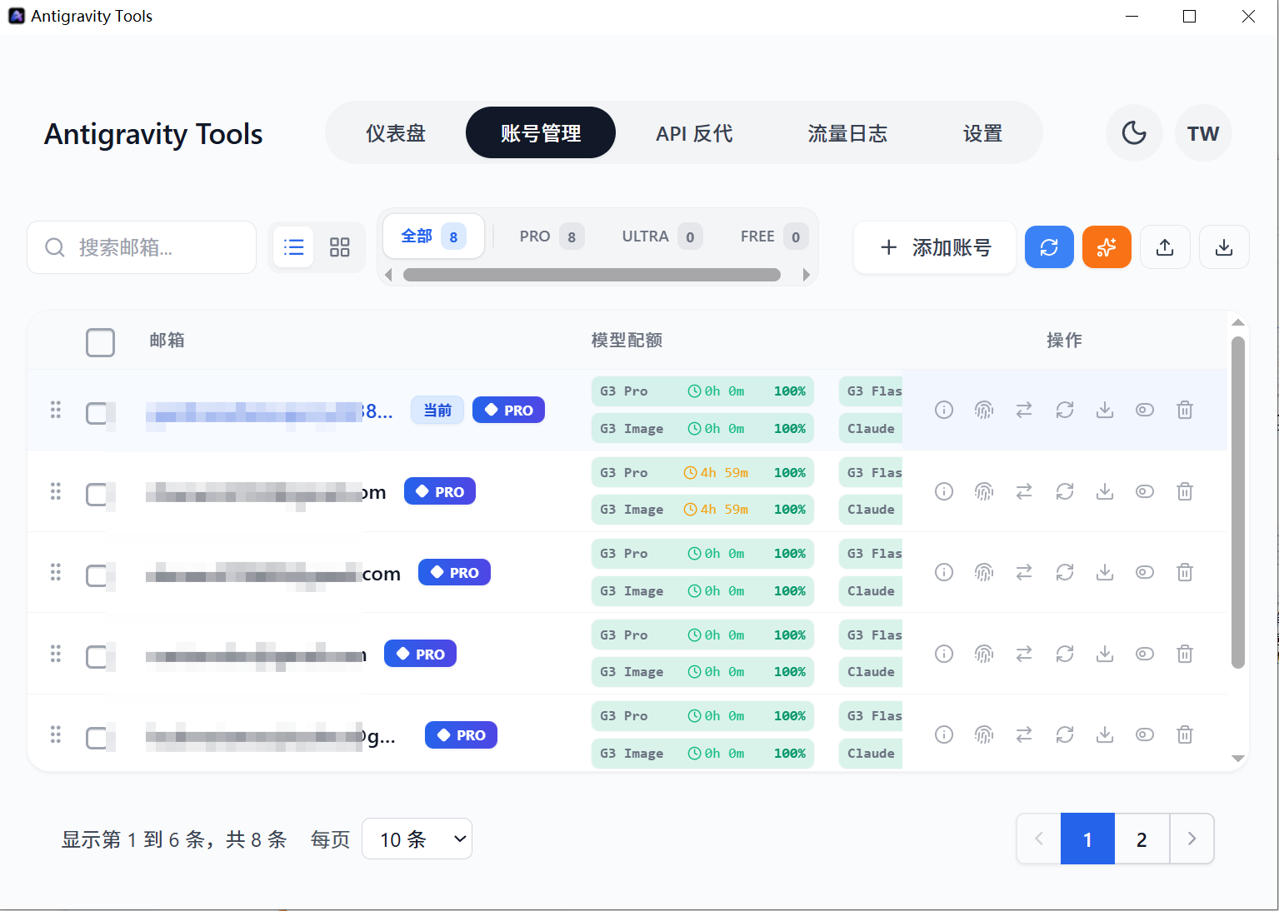
Task: Click the switch arrows icon in the fourth row
Action: click(x=1024, y=654)
